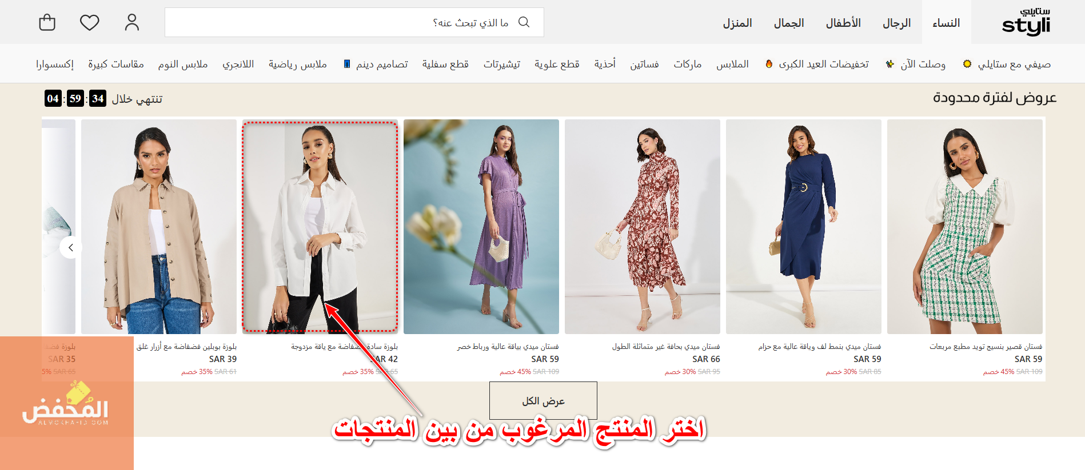This screenshot has height=470, width=1085.
Task: Click title 'فستان ميدي بنمط لف وياقة عالية مع حزام'
Action: coord(820,347)
